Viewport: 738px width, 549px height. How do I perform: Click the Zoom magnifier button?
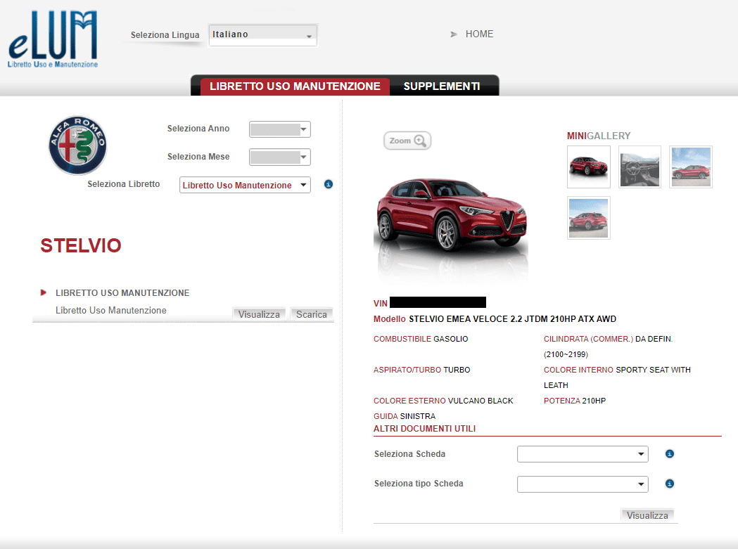pos(407,141)
